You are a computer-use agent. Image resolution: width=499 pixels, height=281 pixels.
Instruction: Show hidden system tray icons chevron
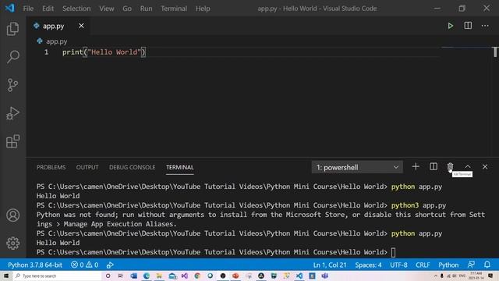(436, 276)
